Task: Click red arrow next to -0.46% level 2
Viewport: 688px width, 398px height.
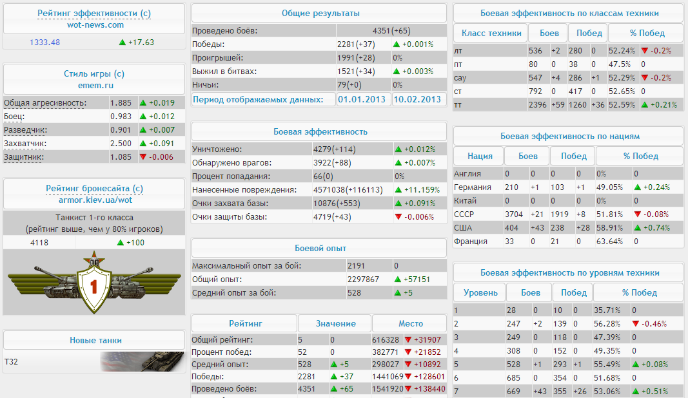Action: [635, 324]
